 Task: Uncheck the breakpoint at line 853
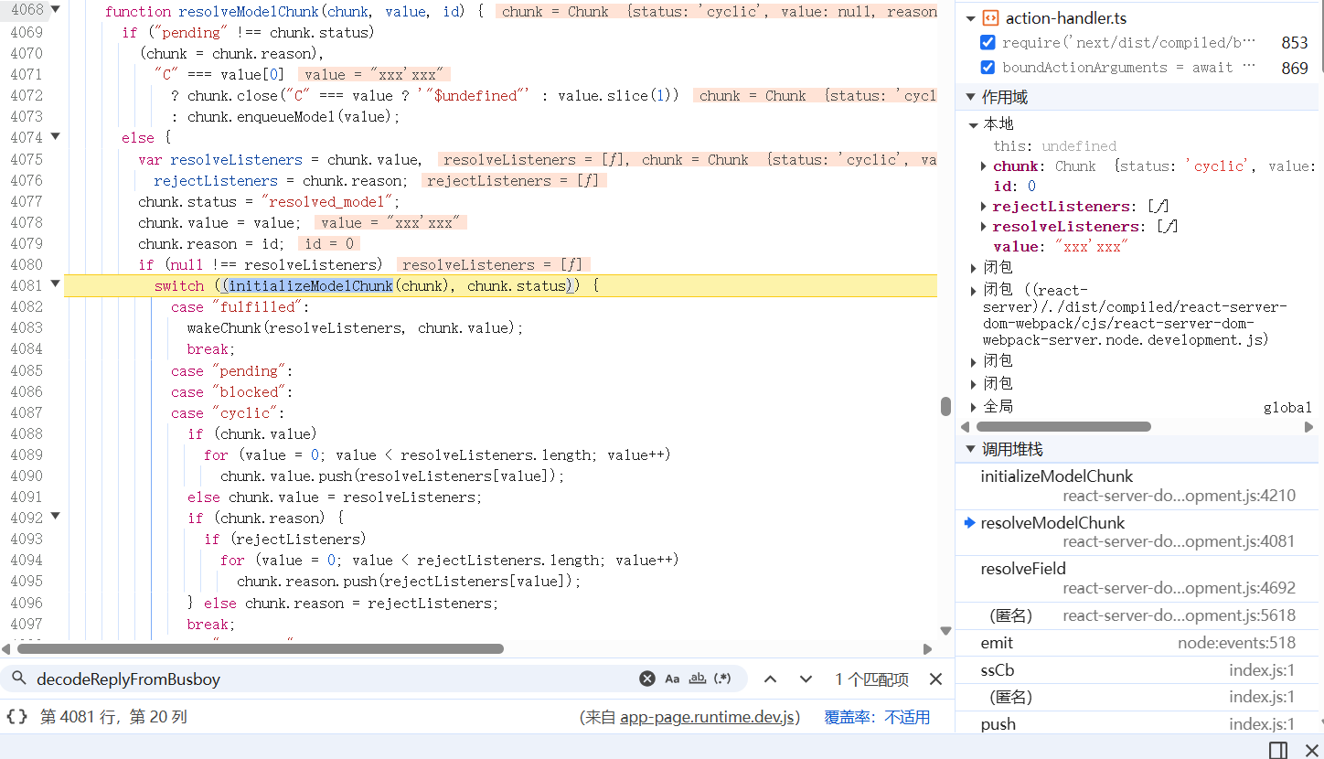pos(988,43)
